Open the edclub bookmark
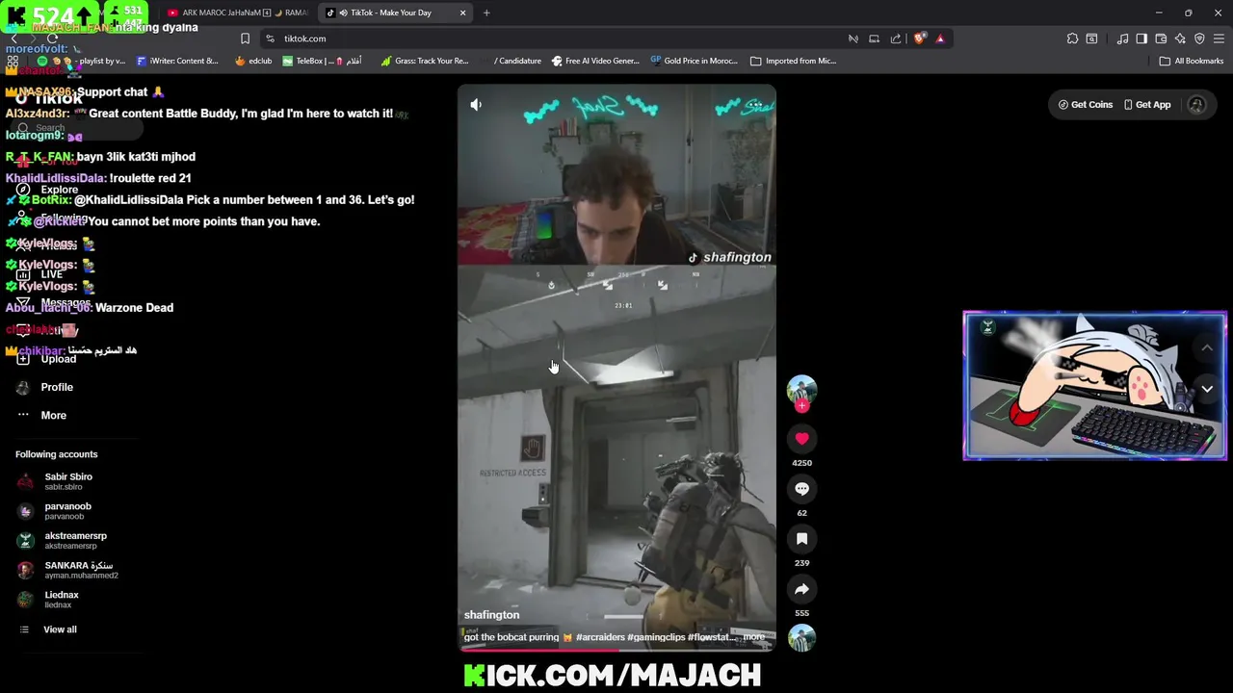This screenshot has height=693, width=1233. [253, 61]
